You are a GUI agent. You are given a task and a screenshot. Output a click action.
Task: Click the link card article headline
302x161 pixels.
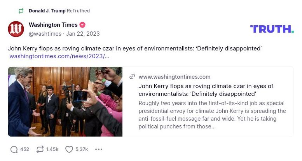206,90
